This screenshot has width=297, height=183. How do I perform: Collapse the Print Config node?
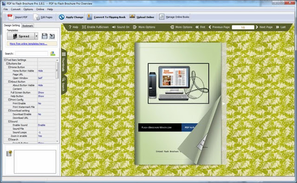9,100
